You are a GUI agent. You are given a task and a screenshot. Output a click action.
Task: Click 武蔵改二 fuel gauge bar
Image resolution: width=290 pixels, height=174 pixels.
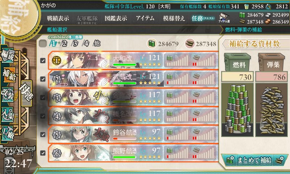(x=177, y=79)
